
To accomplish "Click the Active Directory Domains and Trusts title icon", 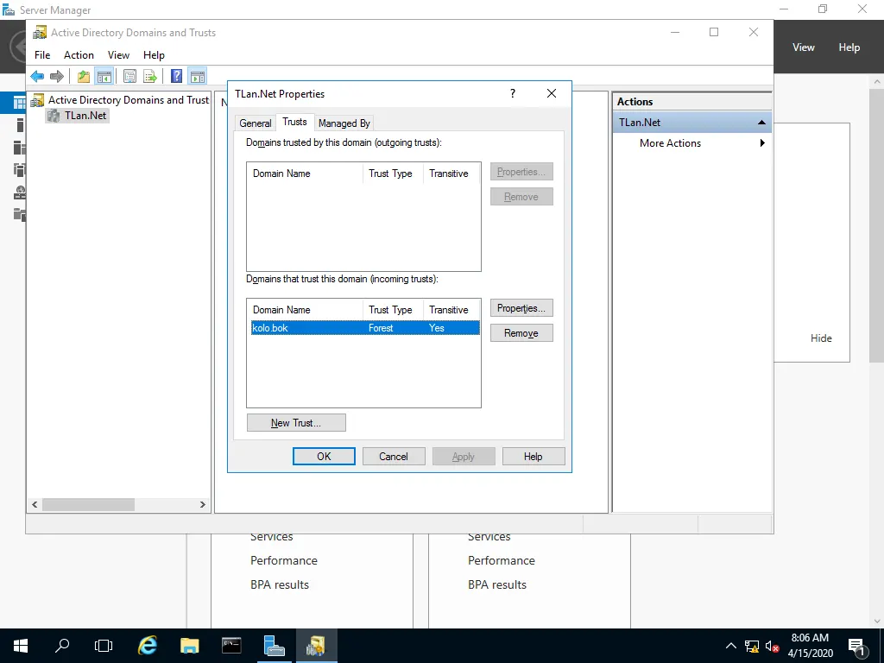I will 40,33.
